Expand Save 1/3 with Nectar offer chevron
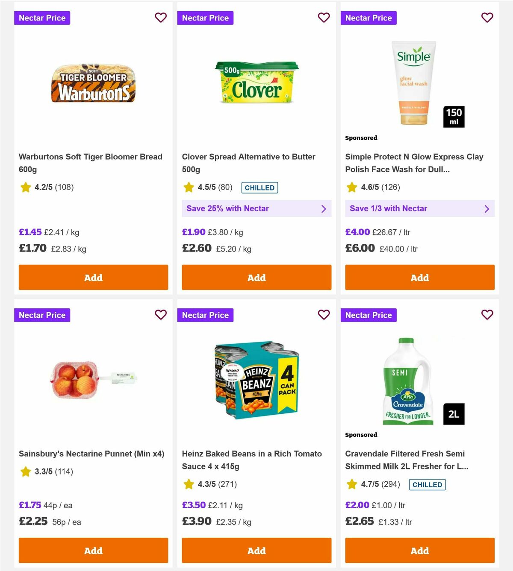The height and width of the screenshot is (571, 513). click(x=487, y=208)
